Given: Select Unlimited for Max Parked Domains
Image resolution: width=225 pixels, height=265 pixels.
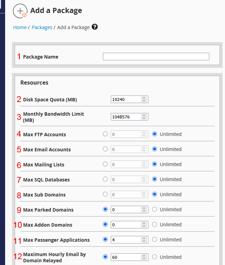Looking at the screenshot, I should click(155, 209).
